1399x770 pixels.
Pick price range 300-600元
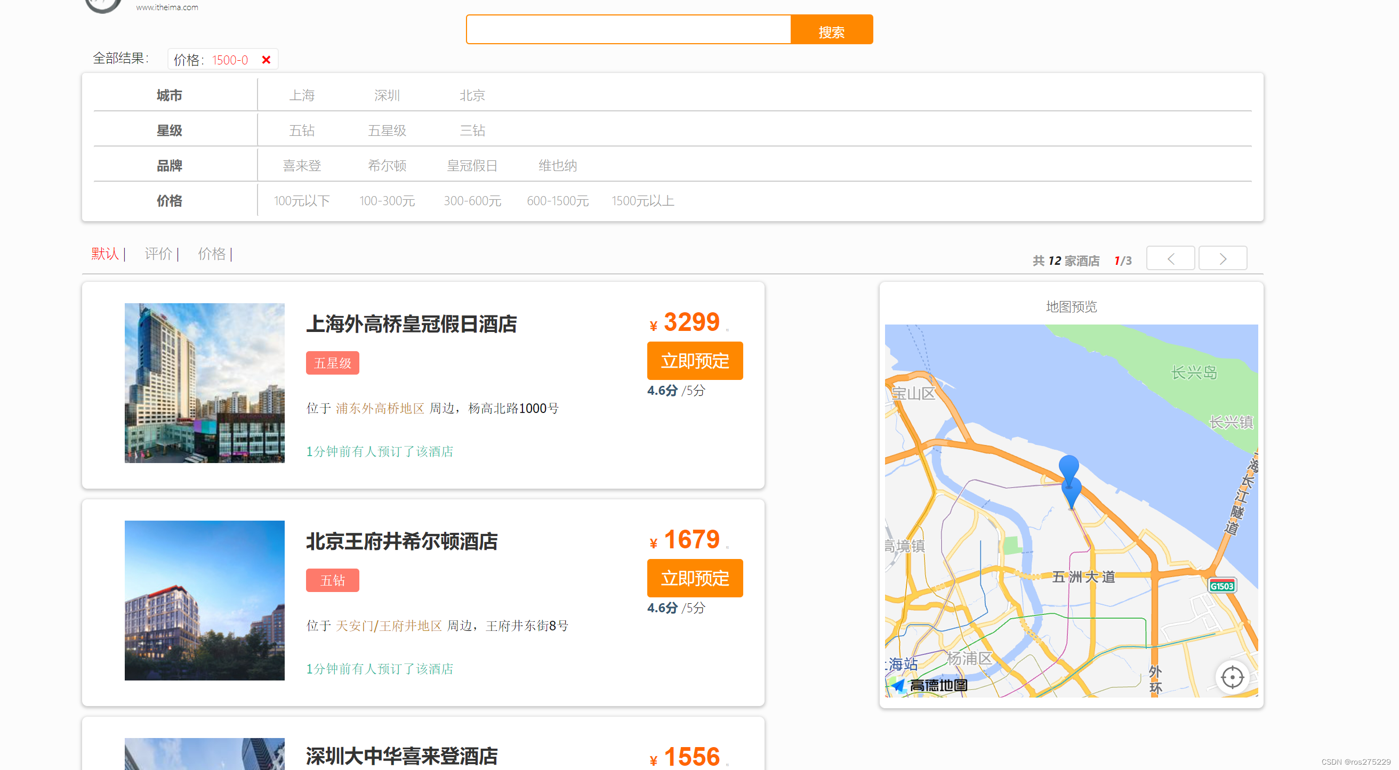[x=472, y=201]
